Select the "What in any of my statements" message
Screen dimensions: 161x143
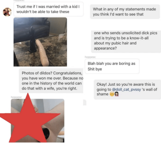tap(125, 12)
